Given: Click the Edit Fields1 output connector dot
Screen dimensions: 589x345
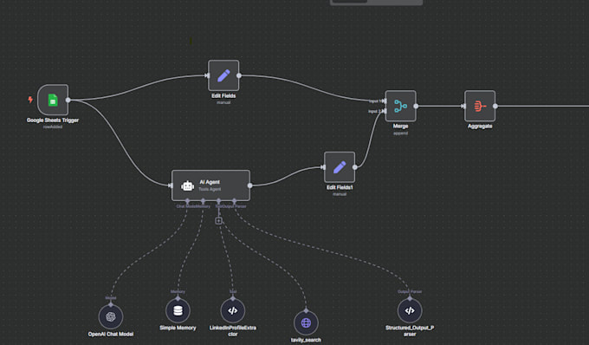Looking at the screenshot, I should click(354, 166).
